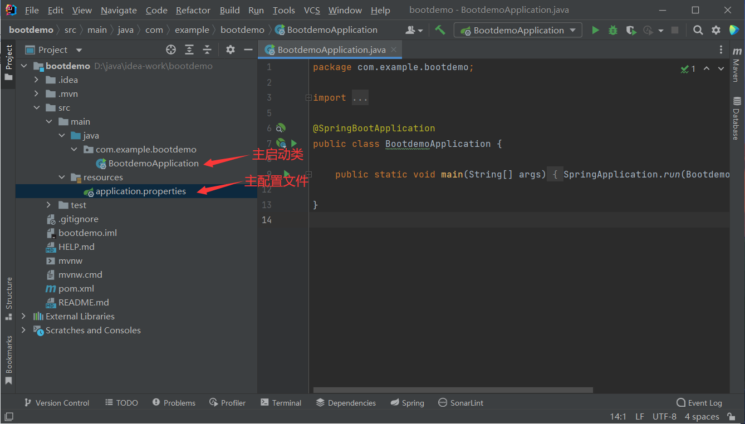
Task: Click inspection checkmark warning indicator
Action: tap(688, 69)
